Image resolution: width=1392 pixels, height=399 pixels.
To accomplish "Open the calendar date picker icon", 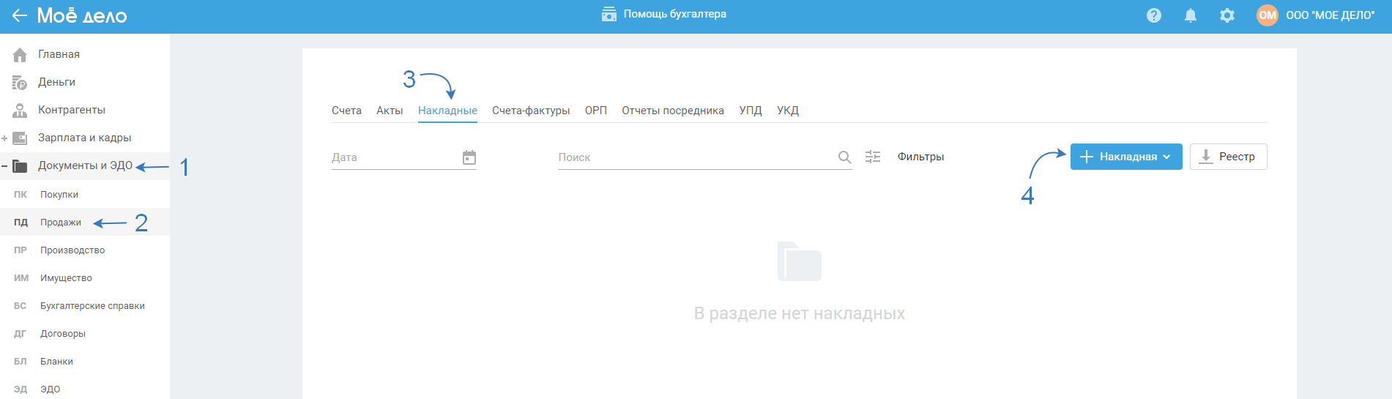I will pyautogui.click(x=469, y=157).
